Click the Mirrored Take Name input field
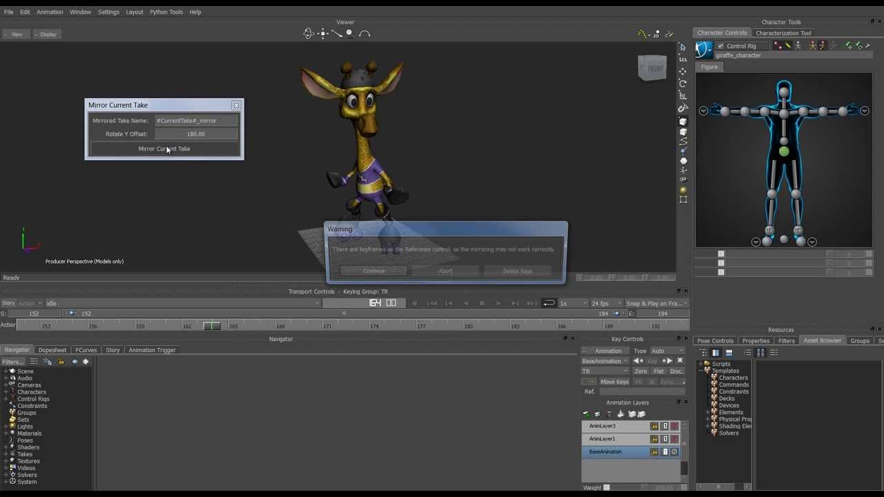 pos(196,121)
